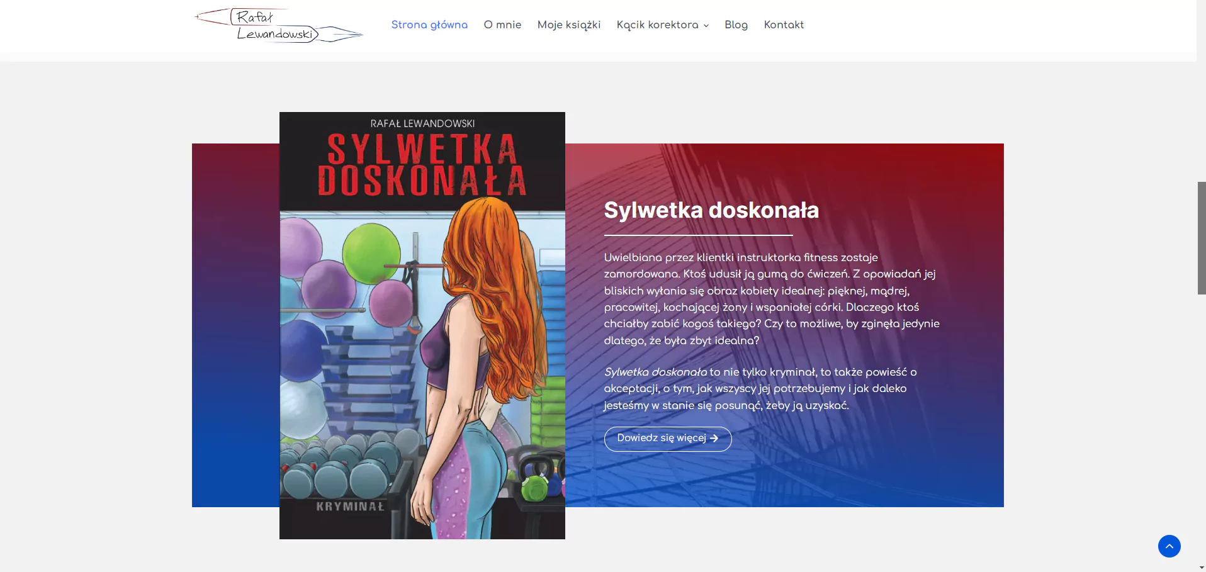Viewport: 1206px width, 572px height.
Task: Click the page vertical scrollbar thumb
Action: [x=1201, y=238]
